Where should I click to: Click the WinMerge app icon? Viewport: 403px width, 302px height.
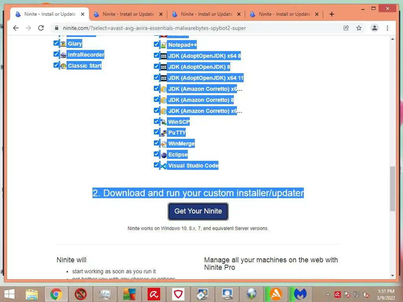coord(163,144)
